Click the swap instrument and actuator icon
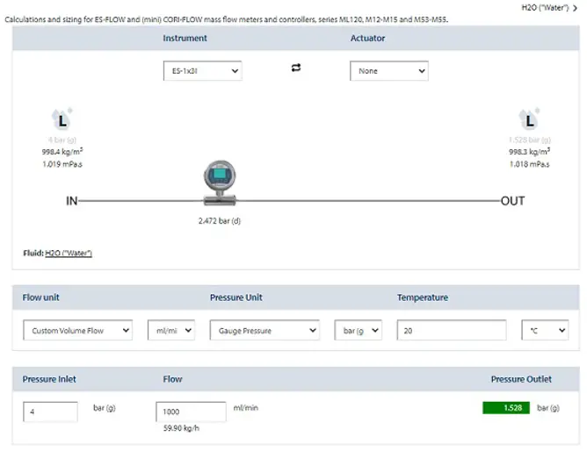Viewport: 587px width, 451px height. coord(296,69)
